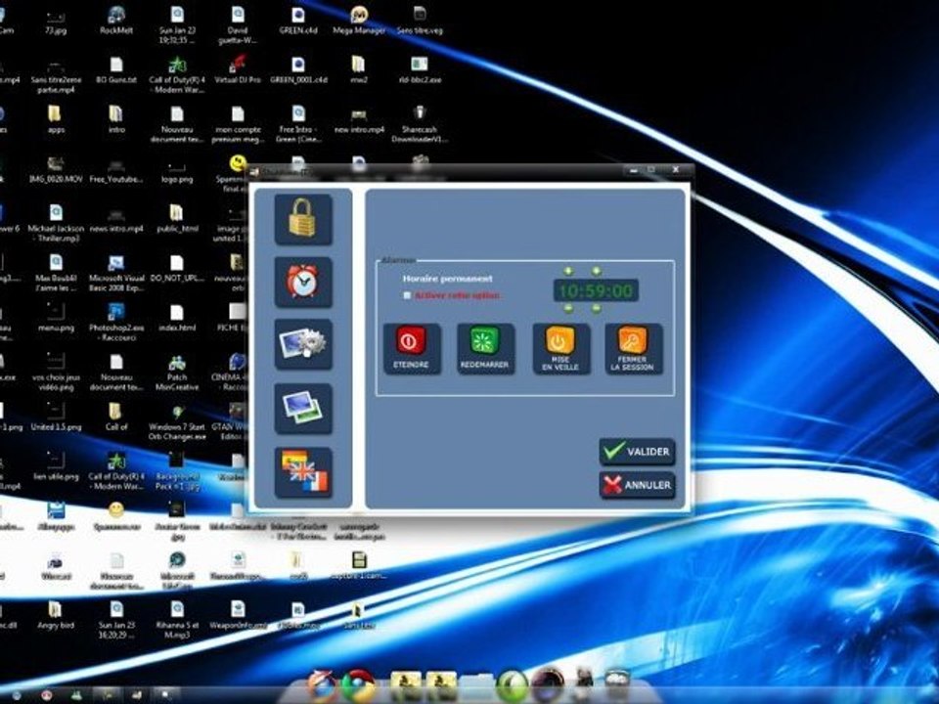
Task: Open the monitor with gear settings section
Action: (303, 344)
